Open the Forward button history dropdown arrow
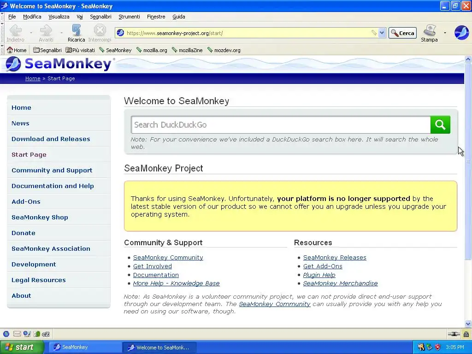The height and width of the screenshot is (354, 472). [x=61, y=33]
